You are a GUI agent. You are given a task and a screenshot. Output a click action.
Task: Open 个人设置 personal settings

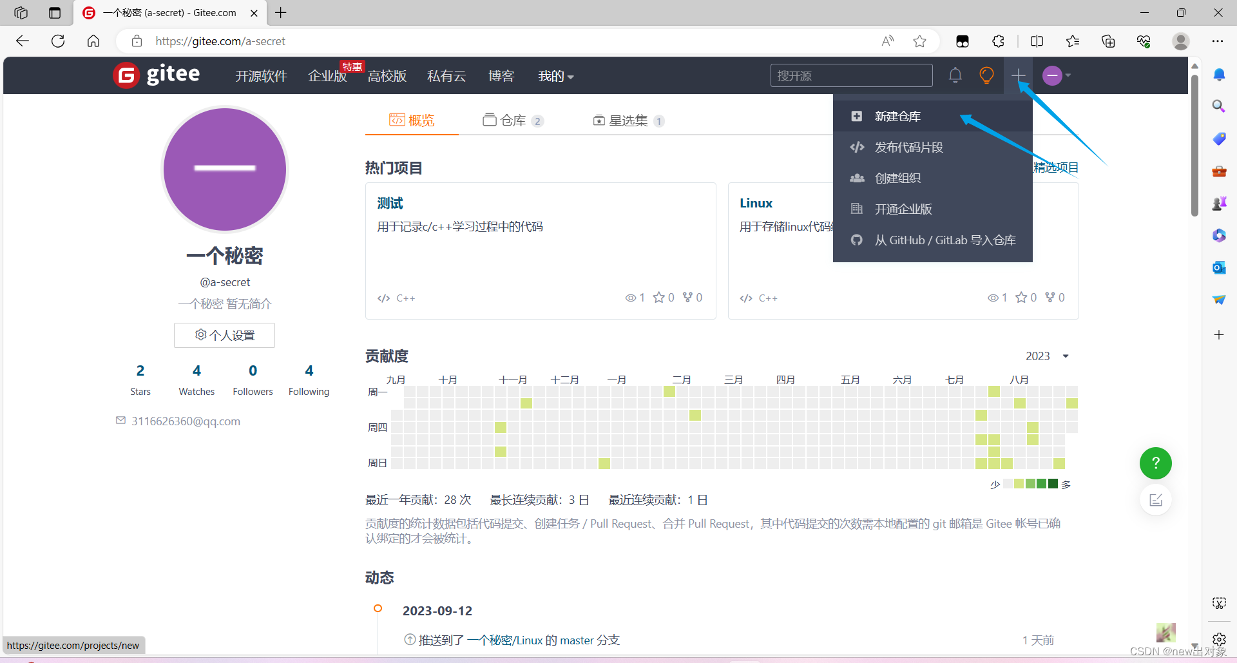pos(224,335)
